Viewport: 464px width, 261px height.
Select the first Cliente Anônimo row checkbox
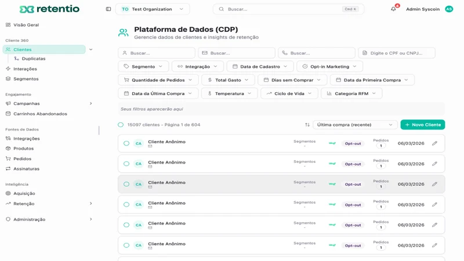126,143
